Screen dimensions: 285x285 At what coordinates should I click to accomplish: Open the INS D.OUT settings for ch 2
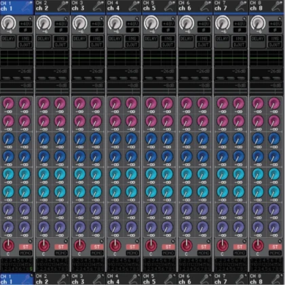pyautogui.click(x=60, y=41)
